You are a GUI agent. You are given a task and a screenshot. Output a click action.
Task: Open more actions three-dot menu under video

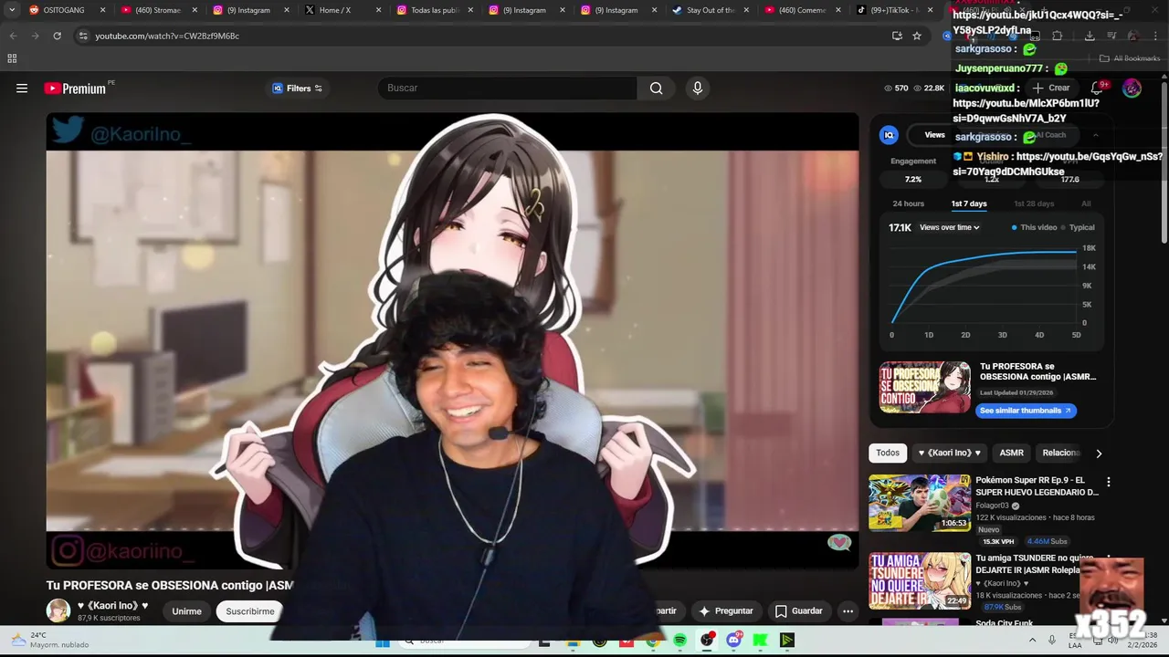pyautogui.click(x=848, y=611)
